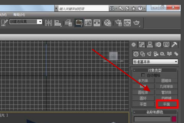Click the satellite dish Communication Center icon
The width and height of the screenshot is (184, 123).
[127, 9]
